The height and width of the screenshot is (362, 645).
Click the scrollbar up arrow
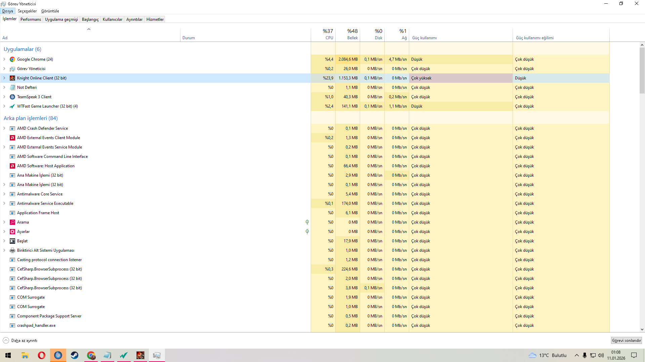coord(642,45)
